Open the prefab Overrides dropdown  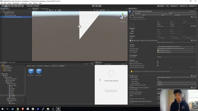click(185, 15)
